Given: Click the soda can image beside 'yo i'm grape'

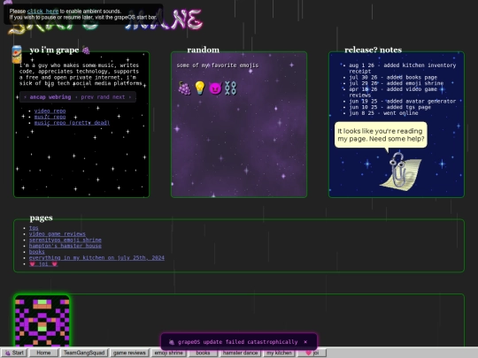Looking at the screenshot, I should 17,55.
